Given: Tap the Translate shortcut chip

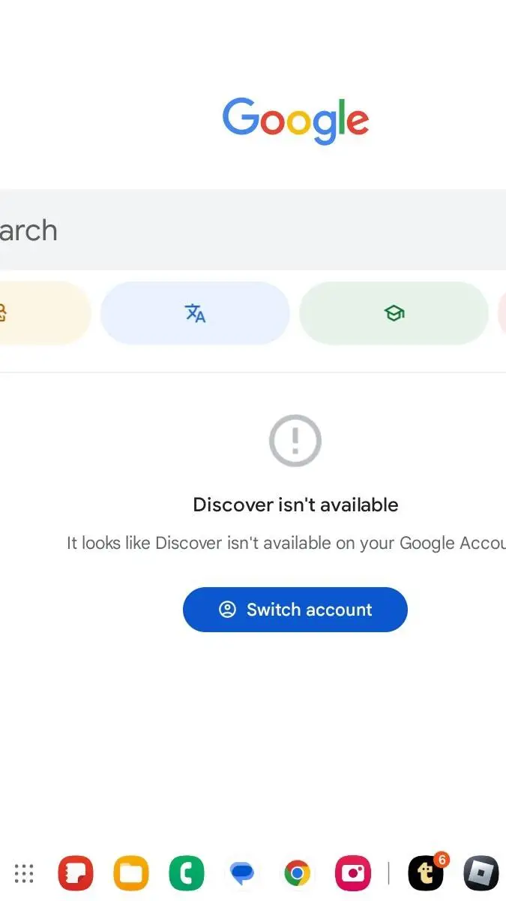Looking at the screenshot, I should pyautogui.click(x=195, y=313).
